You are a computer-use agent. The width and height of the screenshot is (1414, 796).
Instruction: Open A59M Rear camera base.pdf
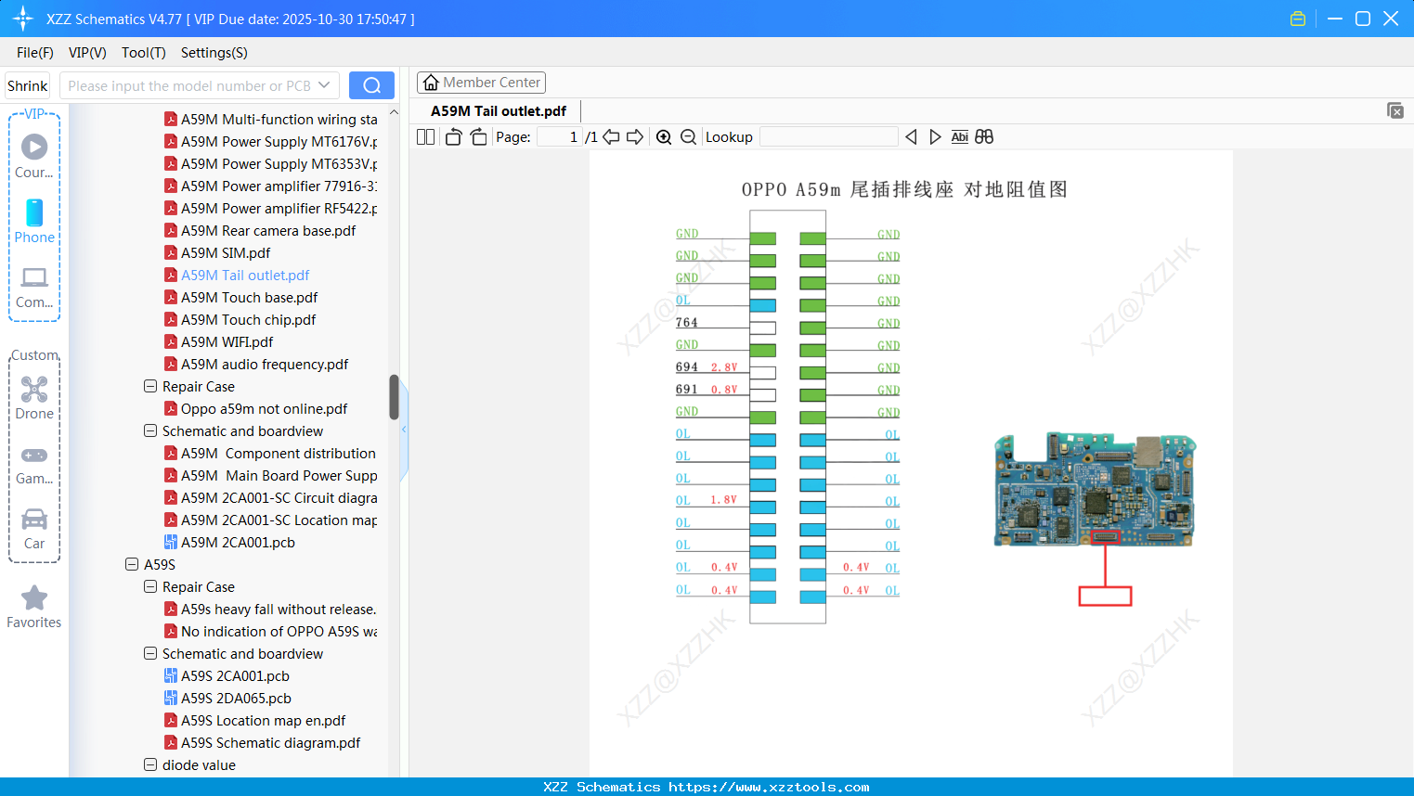pos(260,231)
